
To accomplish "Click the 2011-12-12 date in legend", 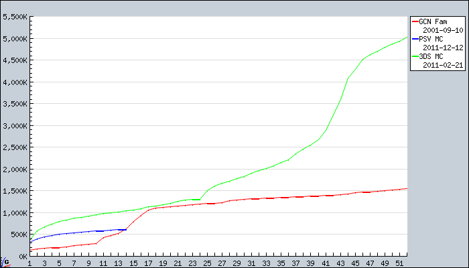I will coord(443,48).
